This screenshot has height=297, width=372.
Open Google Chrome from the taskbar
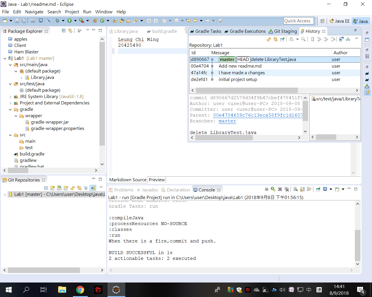pyautogui.click(x=80, y=289)
